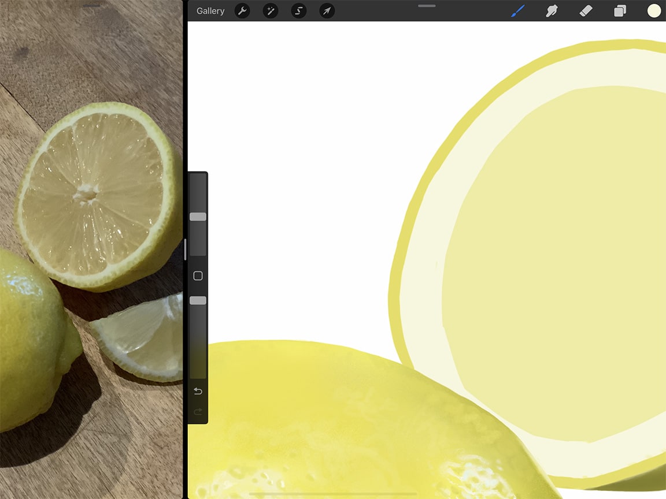Undo the last brush stroke
The image size is (666, 499).
(x=198, y=391)
